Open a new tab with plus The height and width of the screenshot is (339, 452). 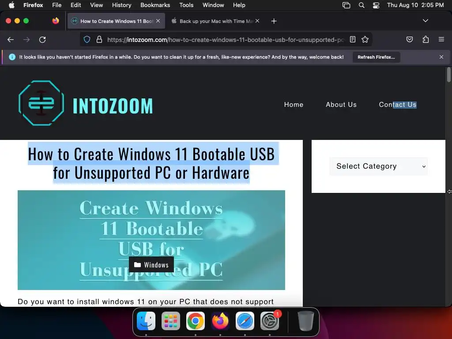pos(274,21)
